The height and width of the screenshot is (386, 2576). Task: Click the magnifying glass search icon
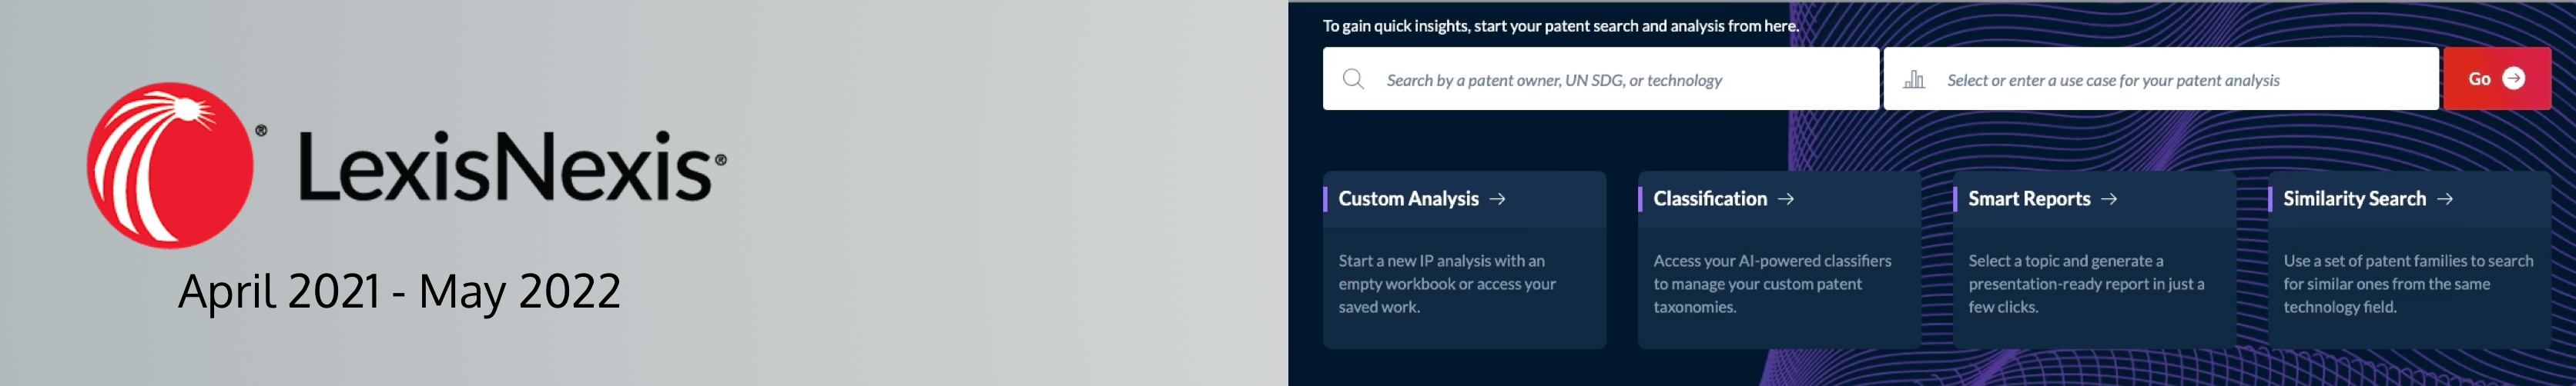[x=1353, y=78]
